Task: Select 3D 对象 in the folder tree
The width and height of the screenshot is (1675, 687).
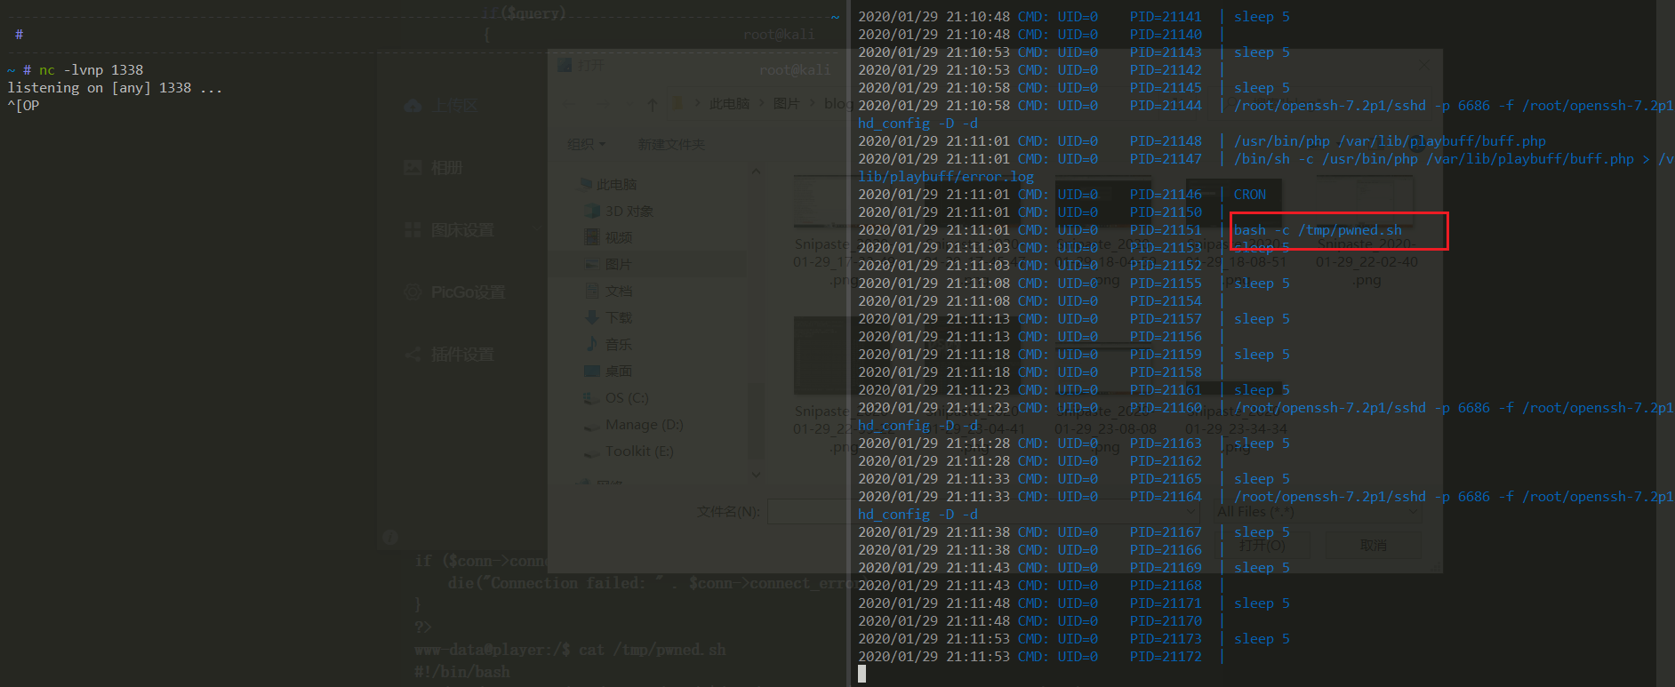Action: [x=629, y=212]
